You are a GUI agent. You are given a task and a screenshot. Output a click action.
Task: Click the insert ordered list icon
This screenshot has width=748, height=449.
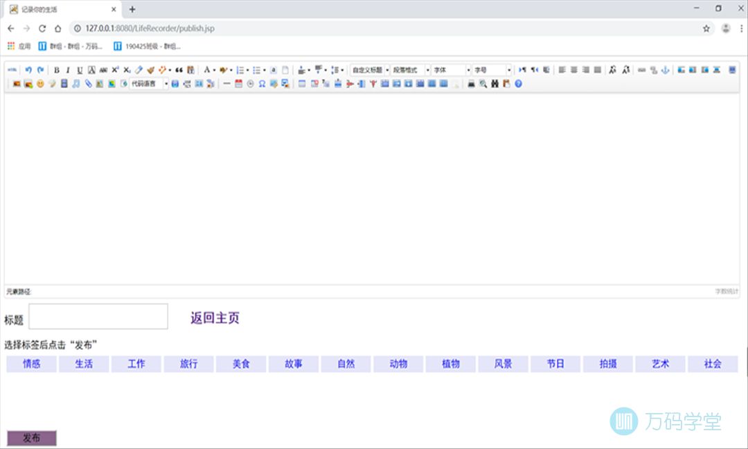tap(240, 70)
